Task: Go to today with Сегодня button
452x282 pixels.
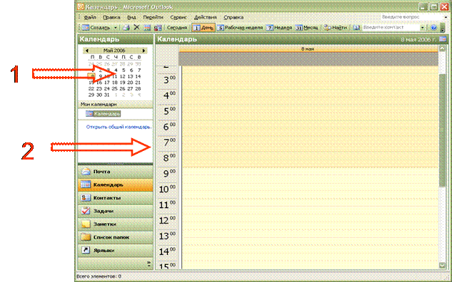Action: point(176,28)
